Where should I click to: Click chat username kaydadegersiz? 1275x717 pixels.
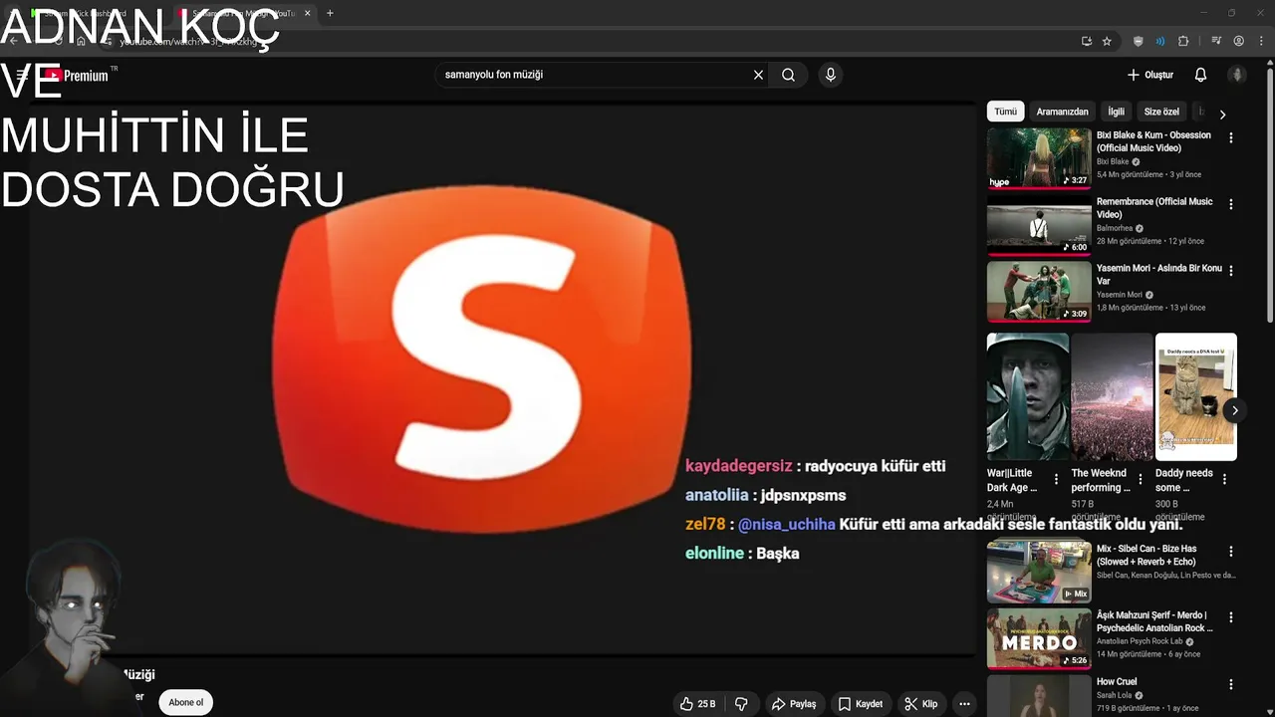click(739, 466)
